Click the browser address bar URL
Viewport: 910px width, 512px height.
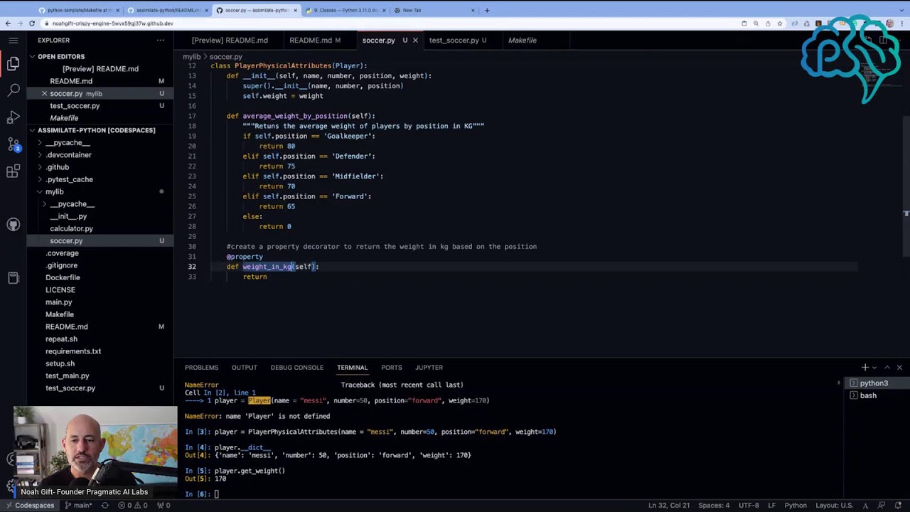click(x=113, y=23)
